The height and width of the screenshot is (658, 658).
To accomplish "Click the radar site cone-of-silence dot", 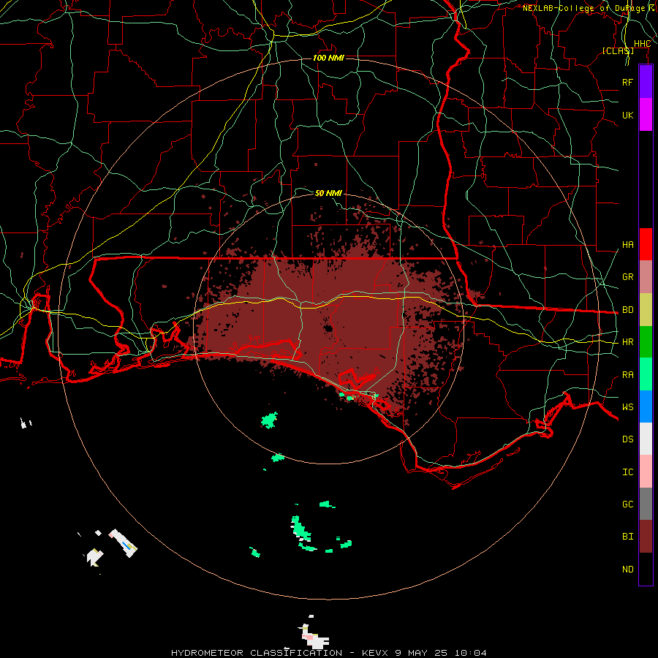I will tap(328, 328).
